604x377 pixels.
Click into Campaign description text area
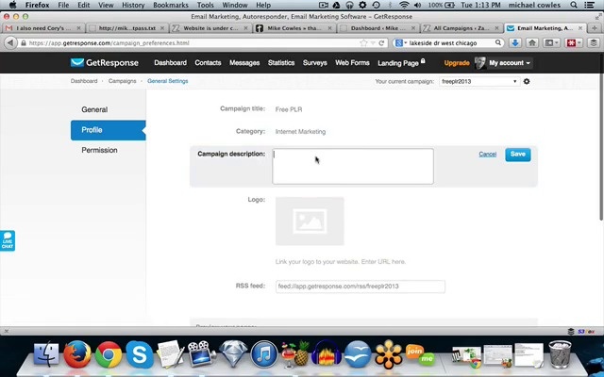(353, 166)
